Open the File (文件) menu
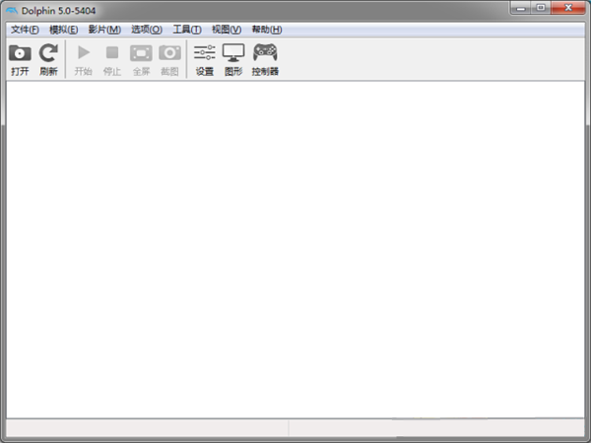The width and height of the screenshot is (591, 443). 25,30
